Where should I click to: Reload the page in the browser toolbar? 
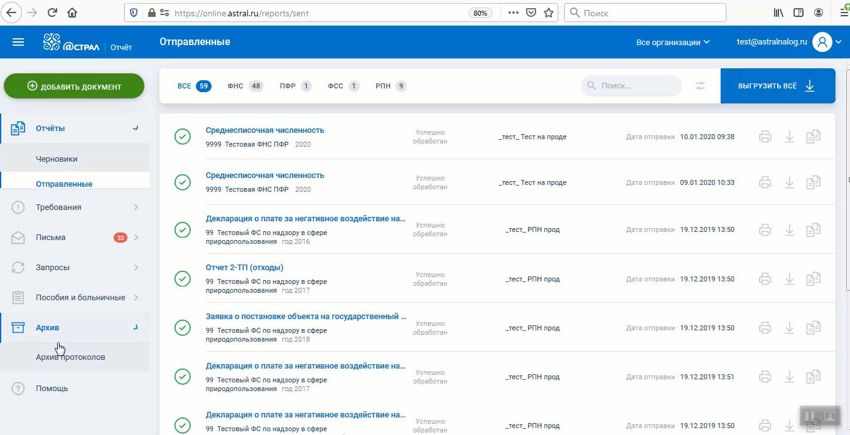click(x=52, y=13)
